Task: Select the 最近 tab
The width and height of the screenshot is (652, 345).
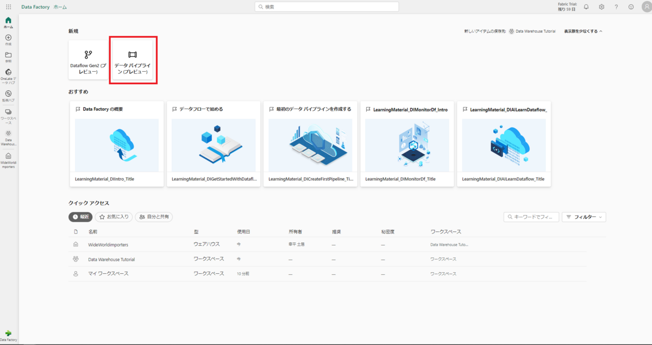Action: pyautogui.click(x=80, y=217)
